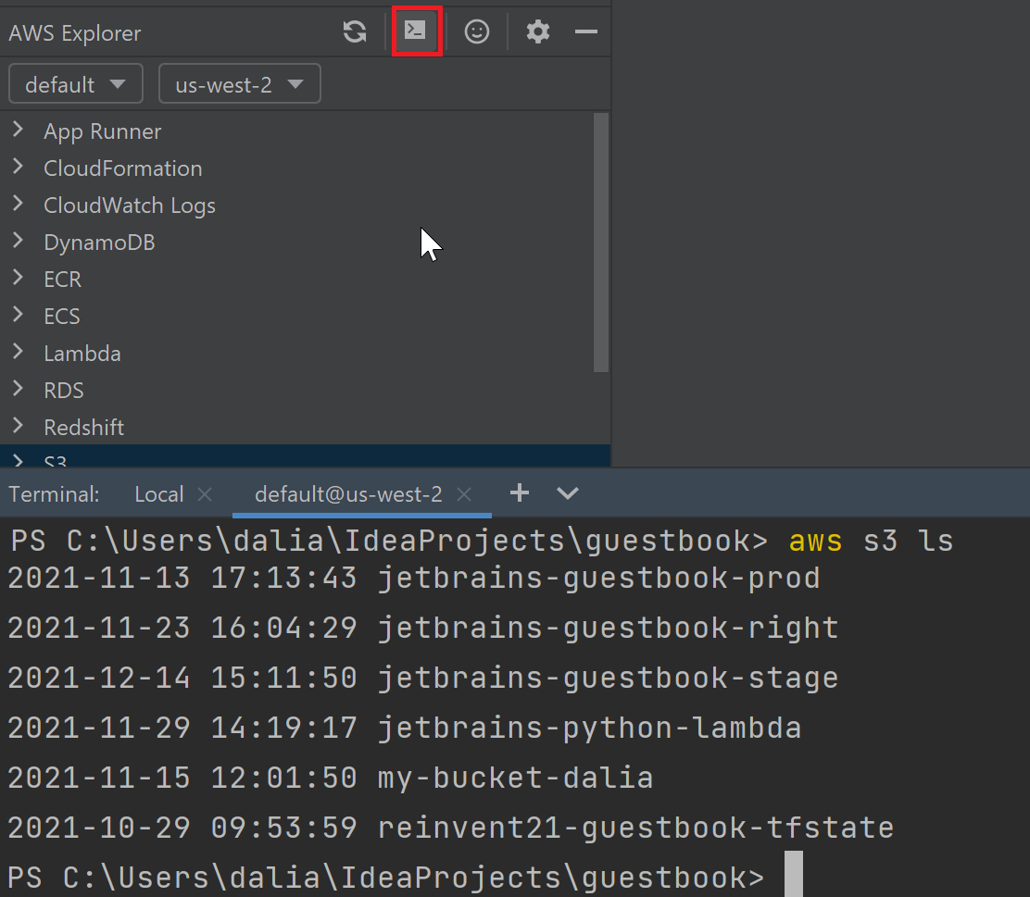
Task: Open AWS Explorer gear settings
Action: [x=538, y=32]
